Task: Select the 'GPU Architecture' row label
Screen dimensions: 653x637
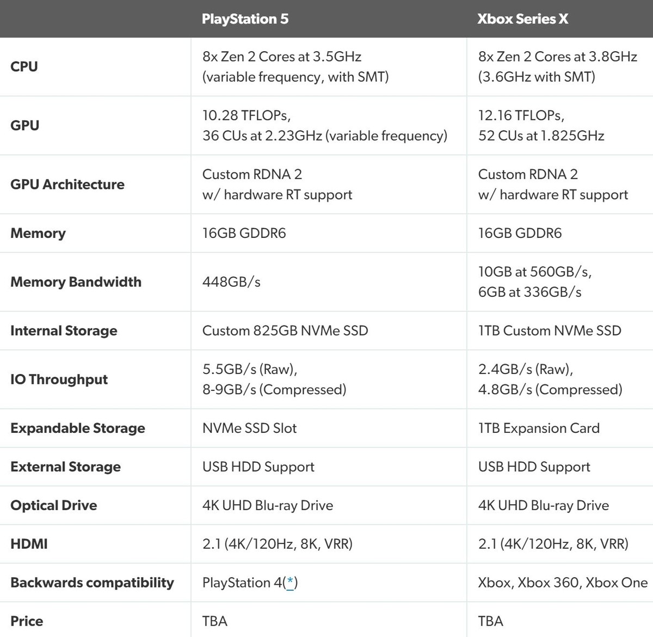Action: click(x=67, y=184)
